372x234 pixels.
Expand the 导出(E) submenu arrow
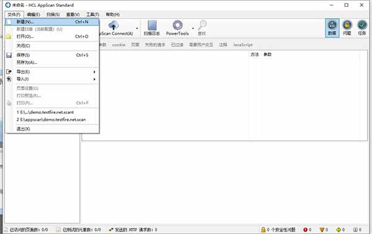coord(94,72)
